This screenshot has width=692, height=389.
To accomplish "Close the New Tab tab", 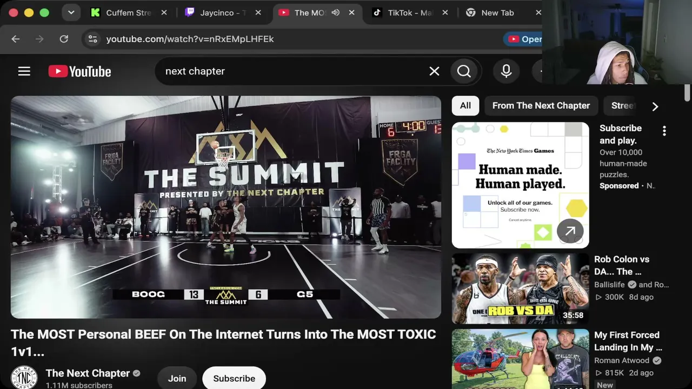I will click(x=538, y=12).
